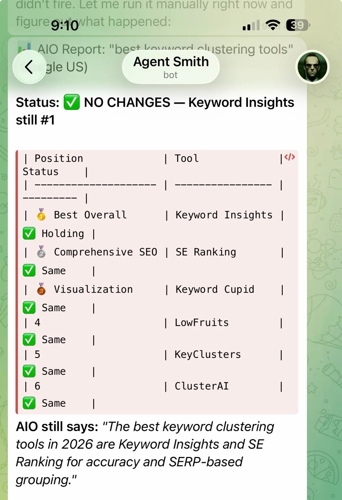This screenshot has width=342, height=500.
Task: Tap the 9:10 clock in status bar
Action: point(65,25)
